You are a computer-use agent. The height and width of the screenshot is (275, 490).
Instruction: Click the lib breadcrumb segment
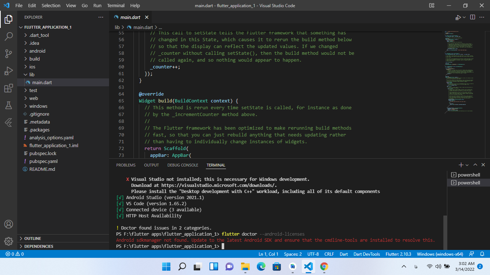point(117,27)
